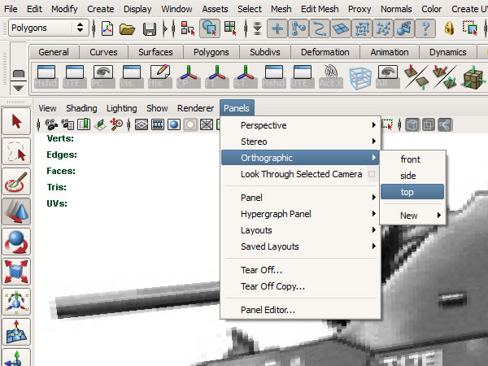The height and width of the screenshot is (366, 488).
Task: Toggle the curves selection mask icon
Action: pos(320,28)
